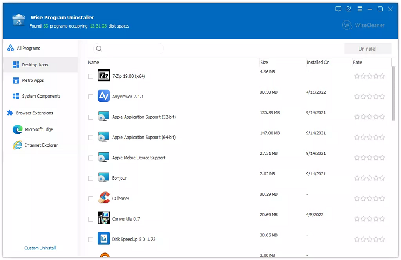
Task: Sort by Installed On column
Action: pyautogui.click(x=329, y=63)
